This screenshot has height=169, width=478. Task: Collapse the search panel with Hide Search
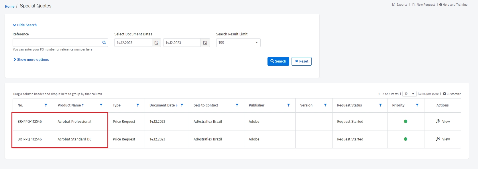point(25,25)
